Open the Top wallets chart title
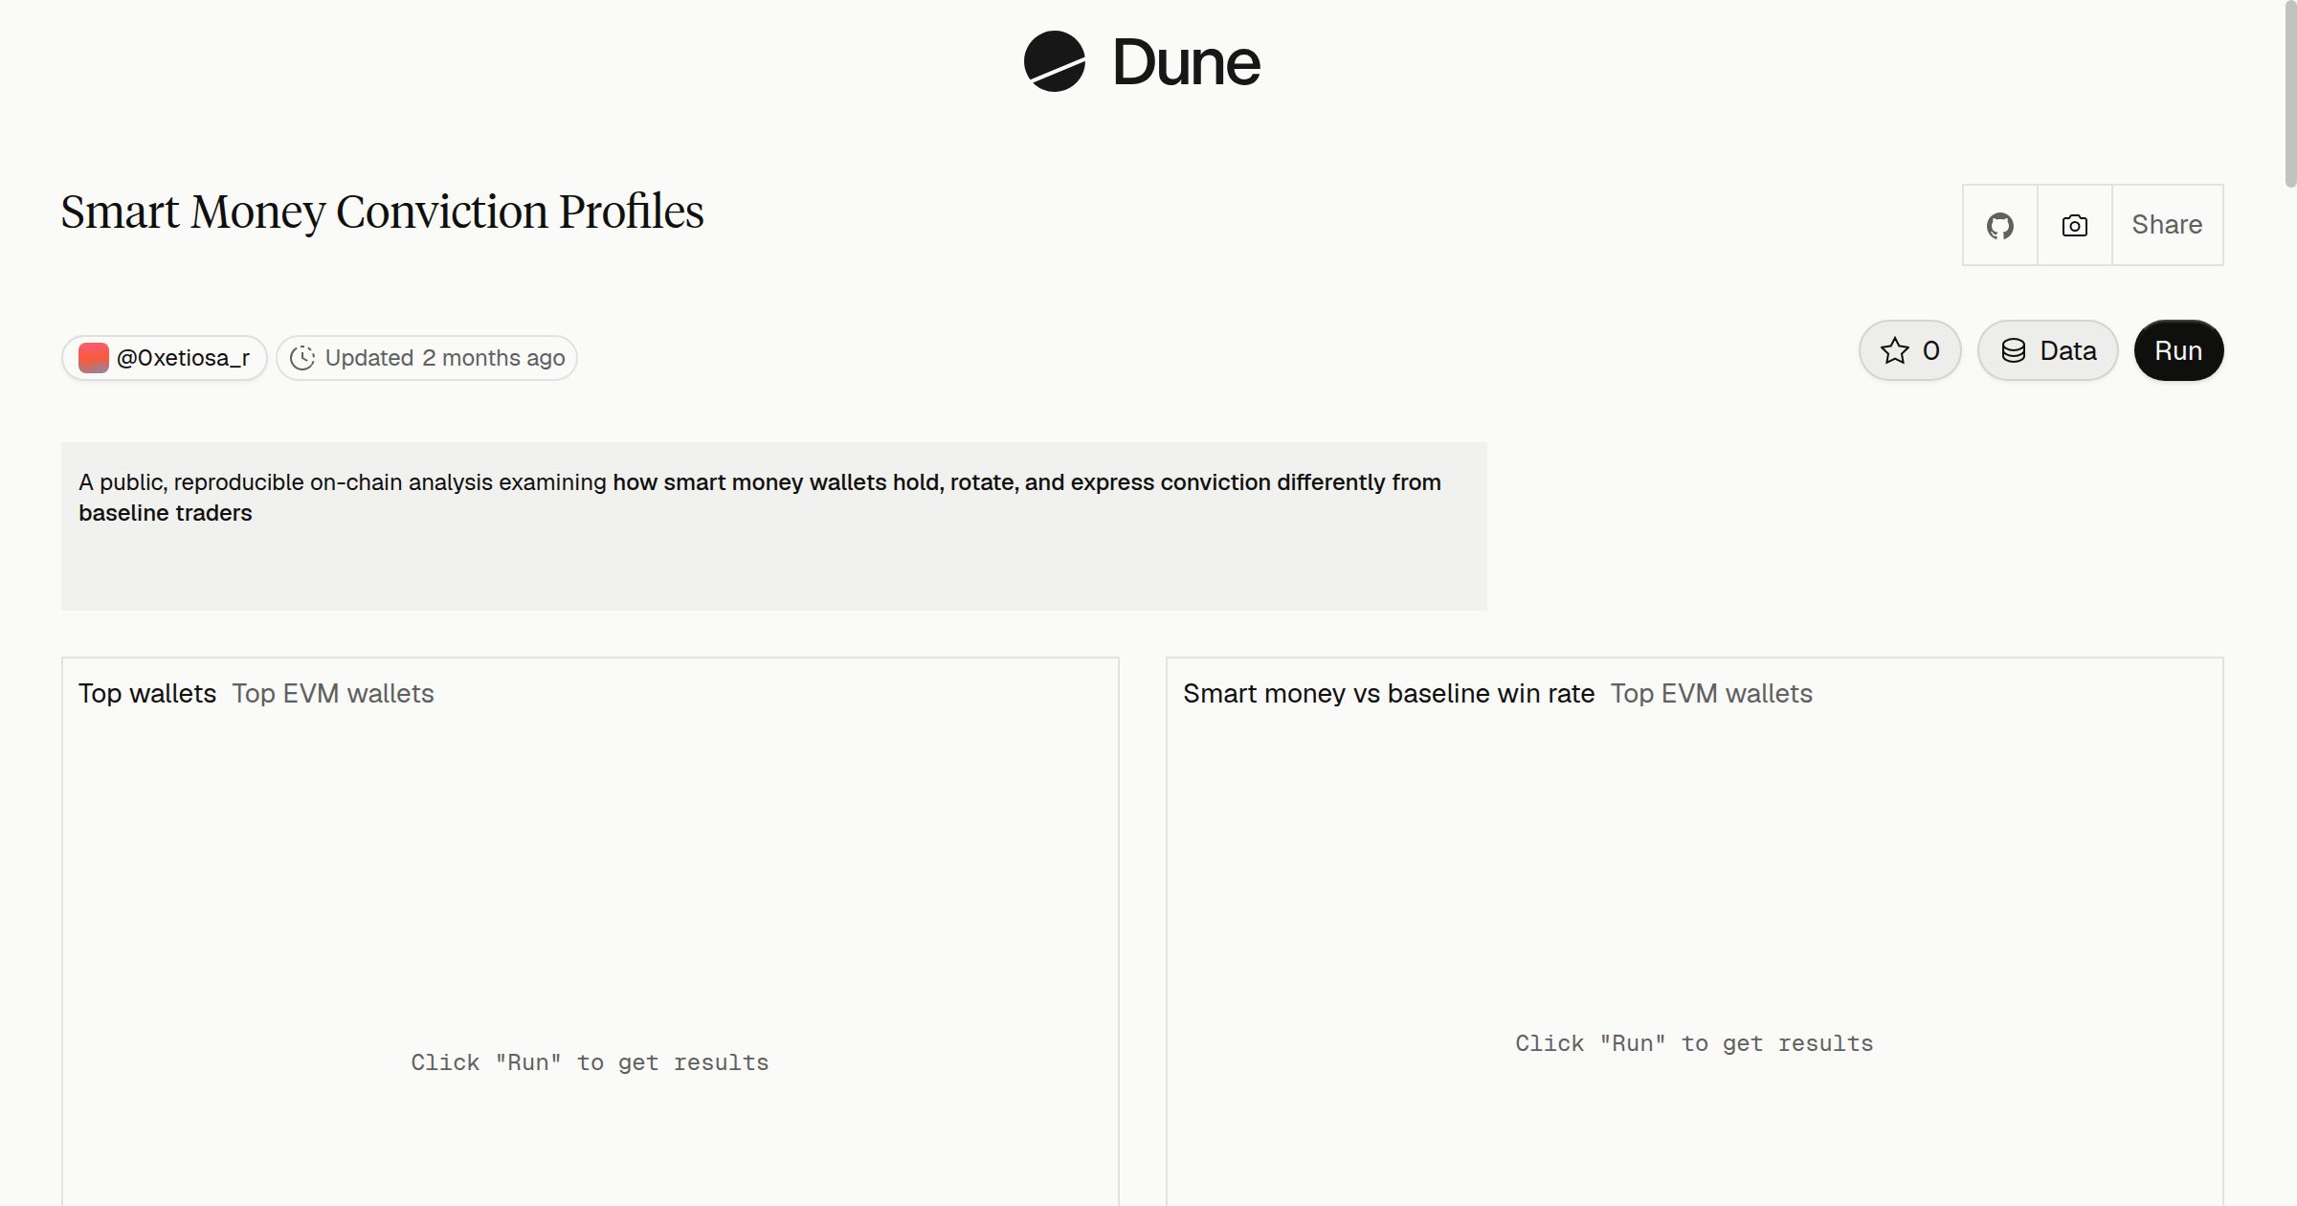Viewport: 2297px width, 1206px height. (x=147, y=693)
